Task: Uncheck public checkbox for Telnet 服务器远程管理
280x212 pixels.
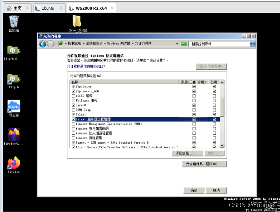Action: tap(214, 119)
